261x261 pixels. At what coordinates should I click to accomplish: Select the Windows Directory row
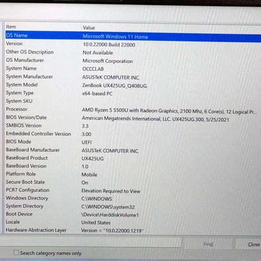[133, 198]
